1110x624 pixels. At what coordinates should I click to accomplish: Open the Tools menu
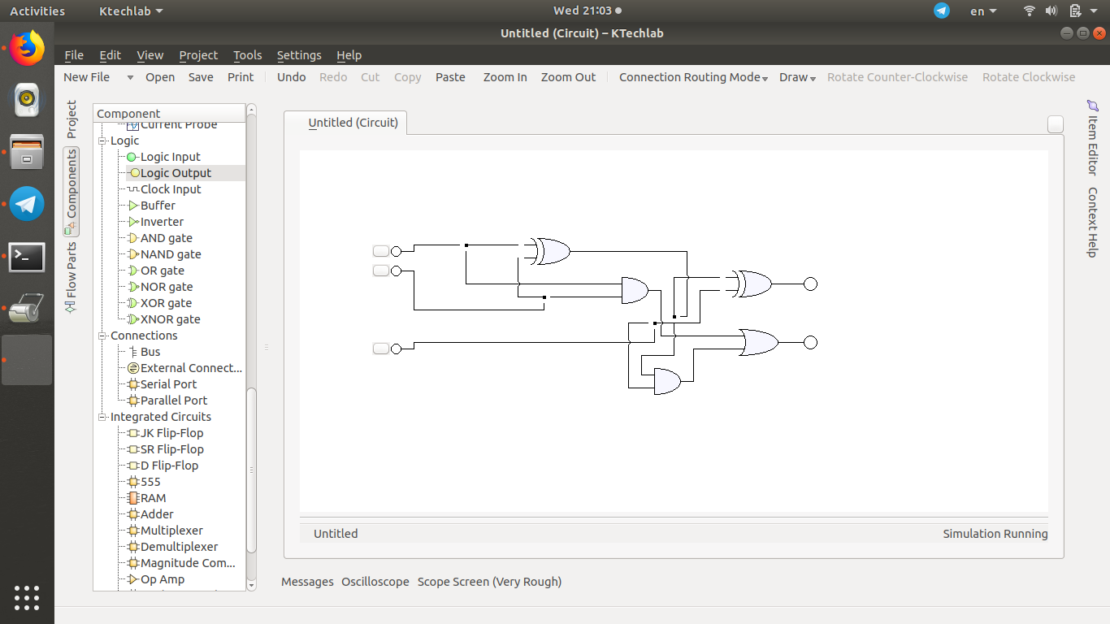point(247,55)
